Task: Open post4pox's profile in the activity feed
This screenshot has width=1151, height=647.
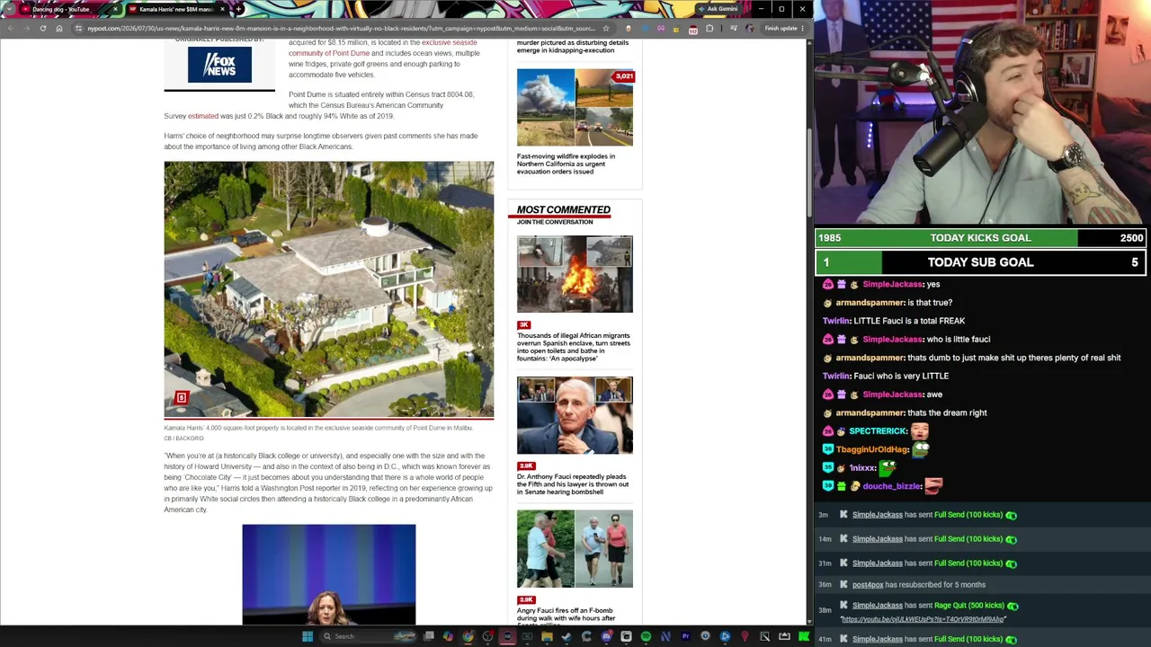Action: tap(868, 585)
